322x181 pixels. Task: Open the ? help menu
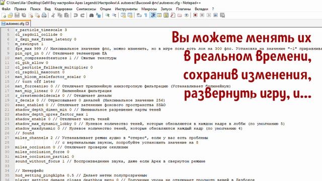point(213,9)
